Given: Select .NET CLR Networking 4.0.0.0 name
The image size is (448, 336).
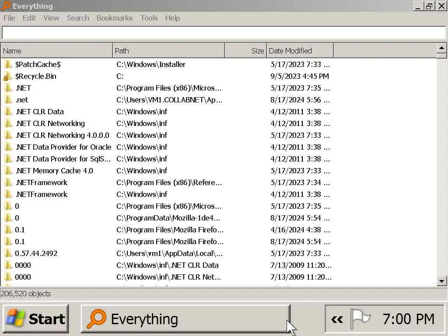Looking at the screenshot, I should [x=63, y=135].
